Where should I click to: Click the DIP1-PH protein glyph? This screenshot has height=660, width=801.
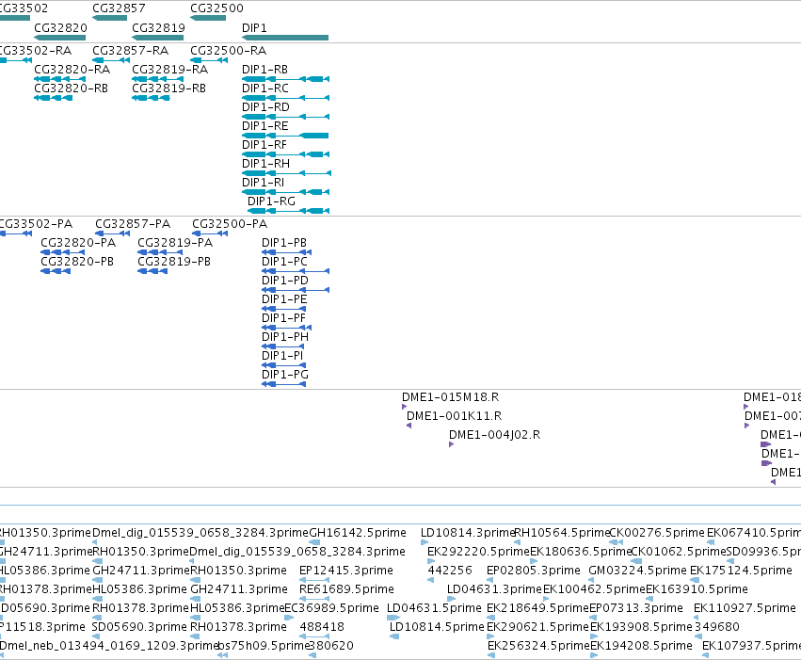tap(284, 346)
